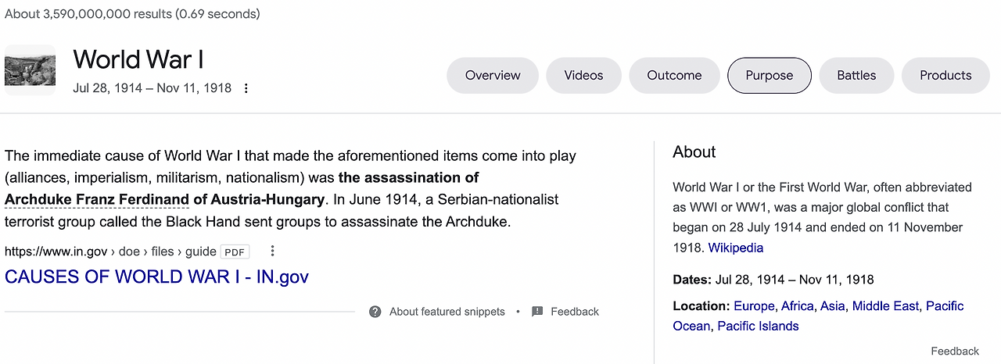Select the Overview tab
Screen dimensions: 1001x364
(493, 76)
